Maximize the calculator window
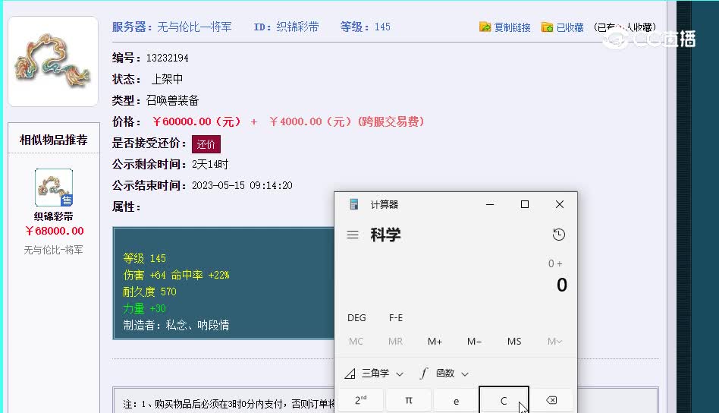 pos(525,204)
